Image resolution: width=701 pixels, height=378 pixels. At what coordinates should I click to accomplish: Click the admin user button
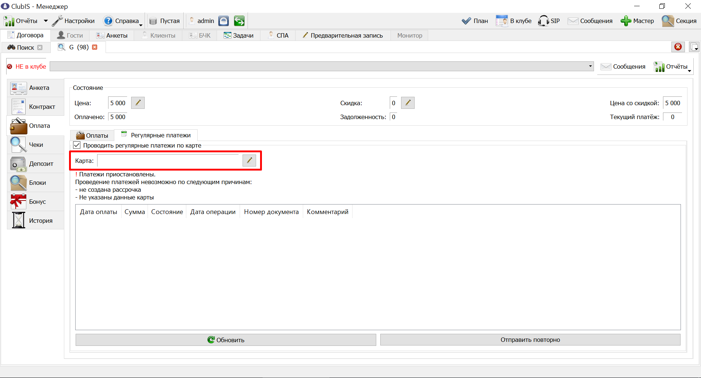coord(202,21)
